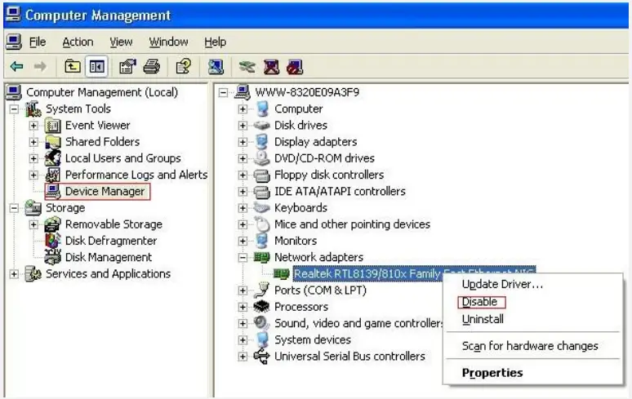This screenshot has width=632, height=399.
Task: Click the Help toolbar icon
Action: click(184, 66)
